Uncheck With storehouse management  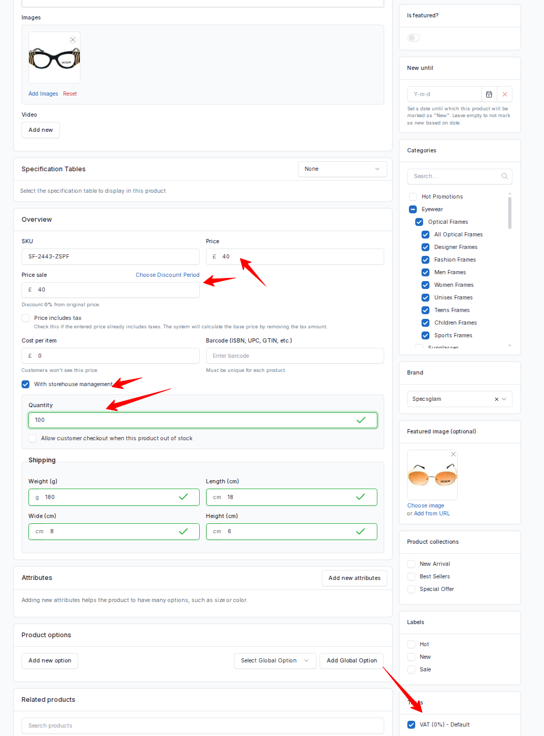coord(25,384)
